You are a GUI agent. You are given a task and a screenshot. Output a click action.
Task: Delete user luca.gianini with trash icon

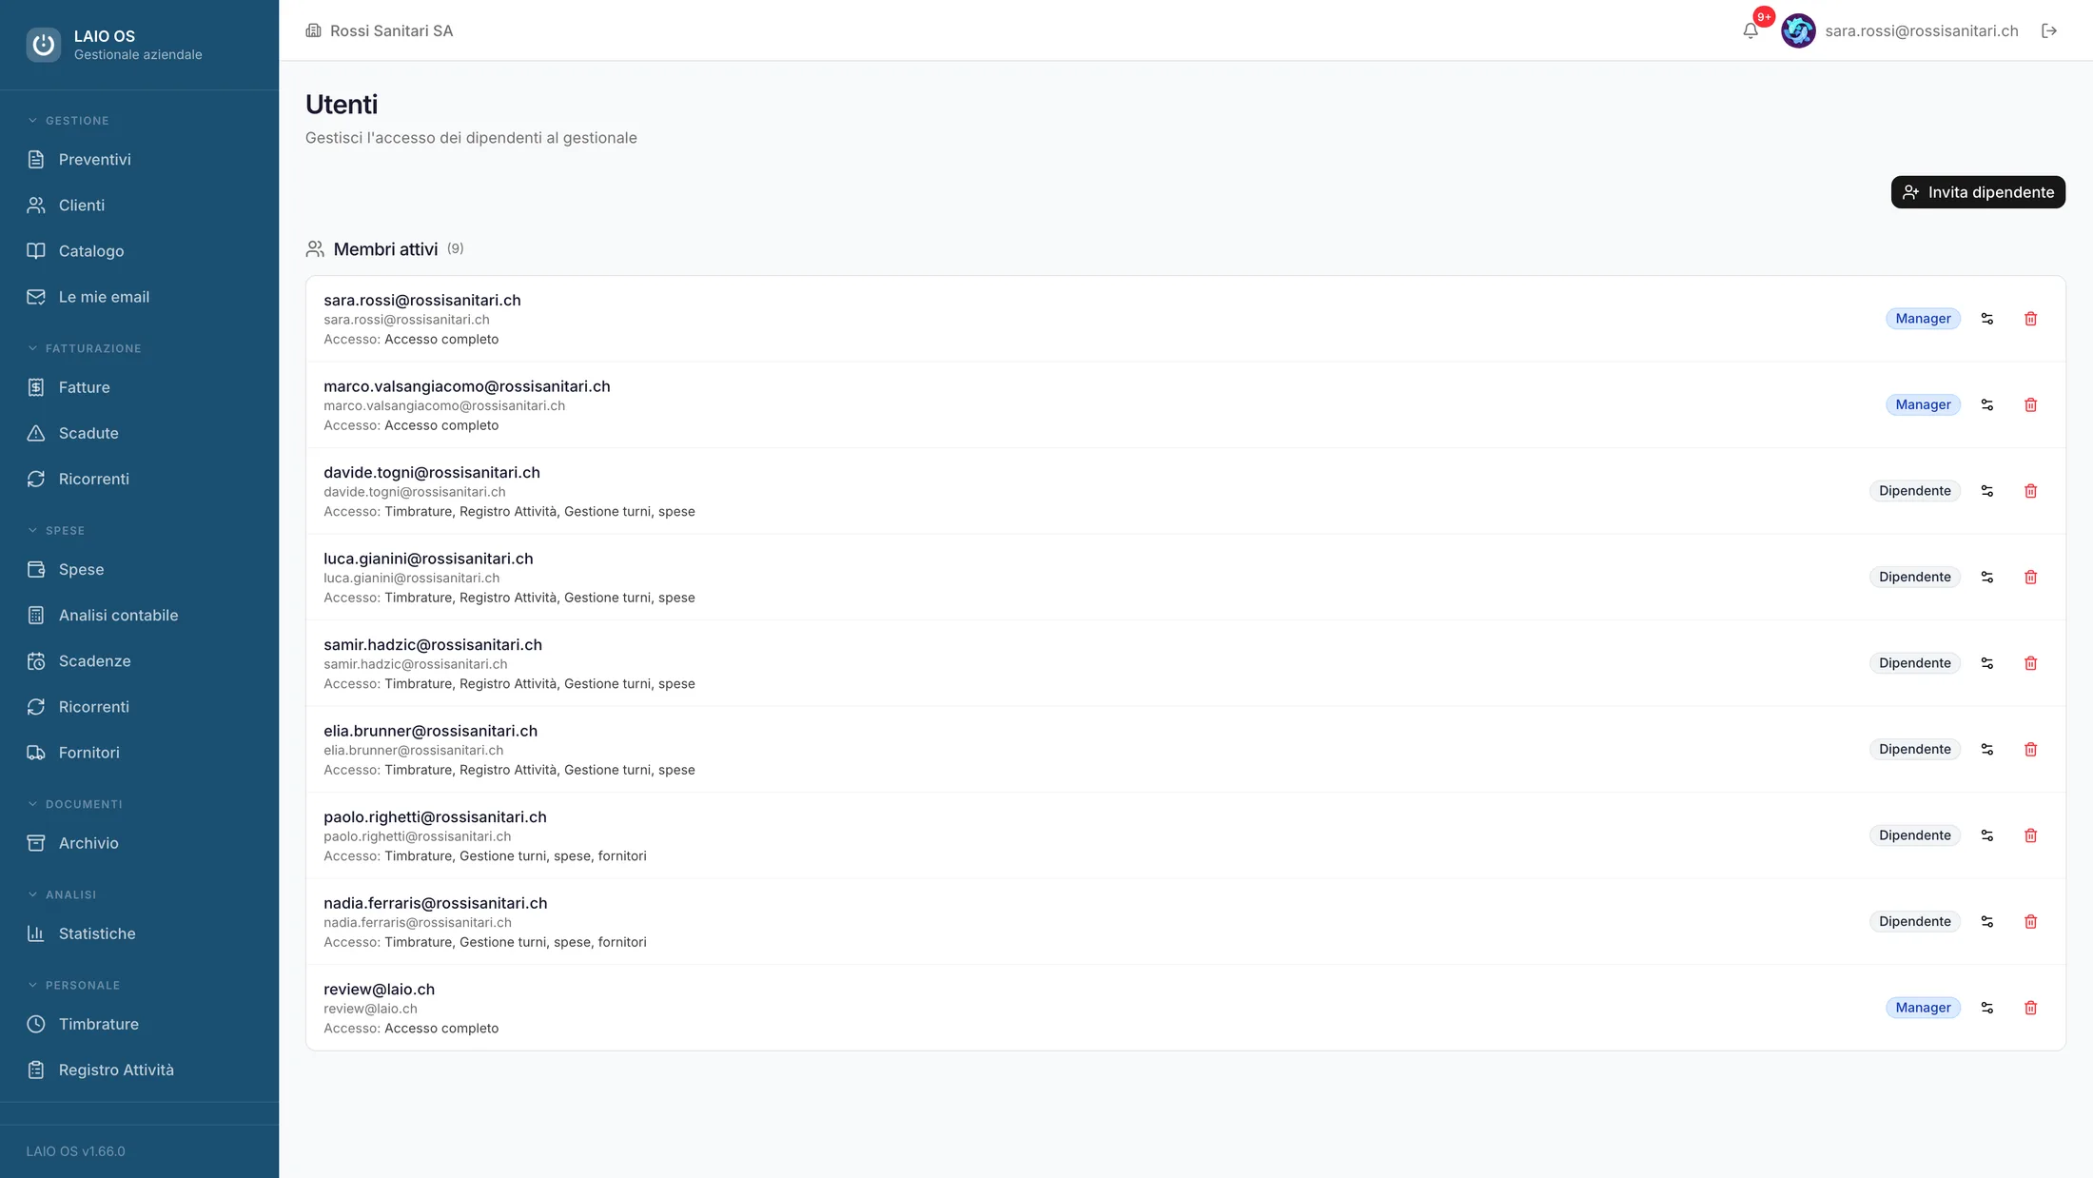(2030, 577)
